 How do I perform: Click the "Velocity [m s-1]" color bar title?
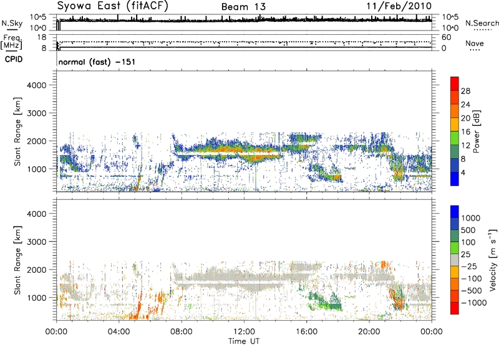[493, 260]
